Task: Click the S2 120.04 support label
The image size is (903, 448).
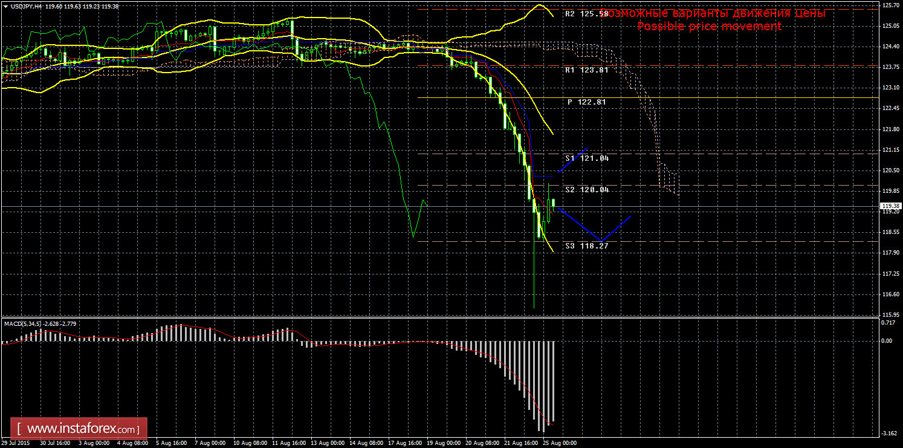Action: (586, 190)
